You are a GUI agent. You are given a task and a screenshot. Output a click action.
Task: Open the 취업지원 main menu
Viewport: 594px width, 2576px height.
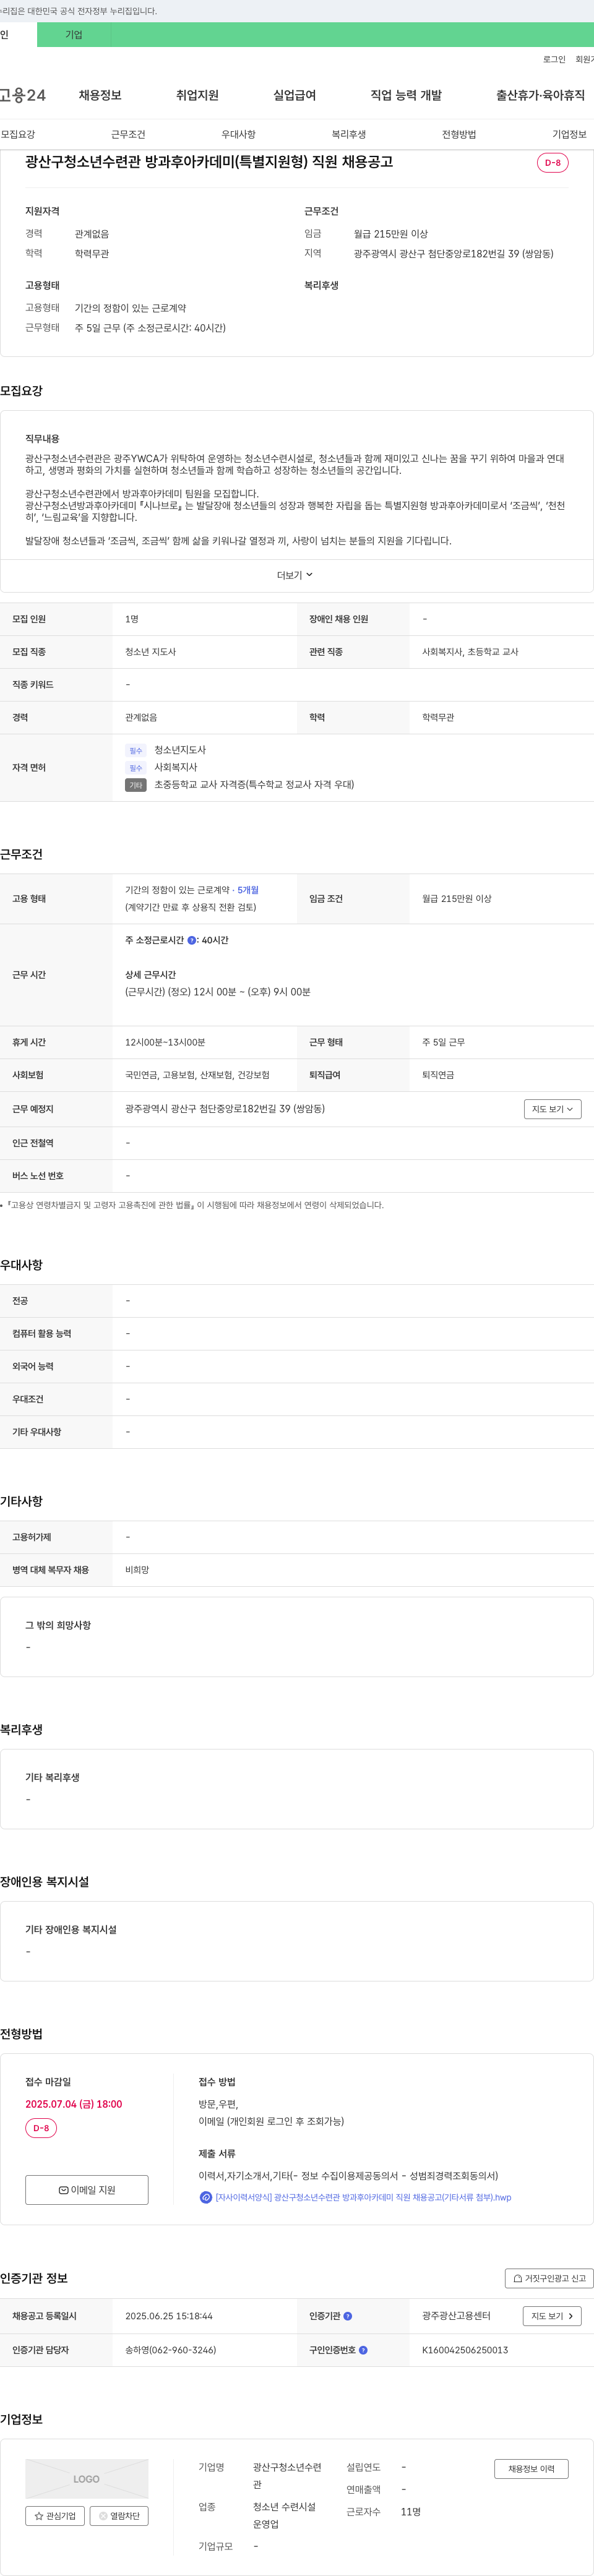tap(197, 95)
